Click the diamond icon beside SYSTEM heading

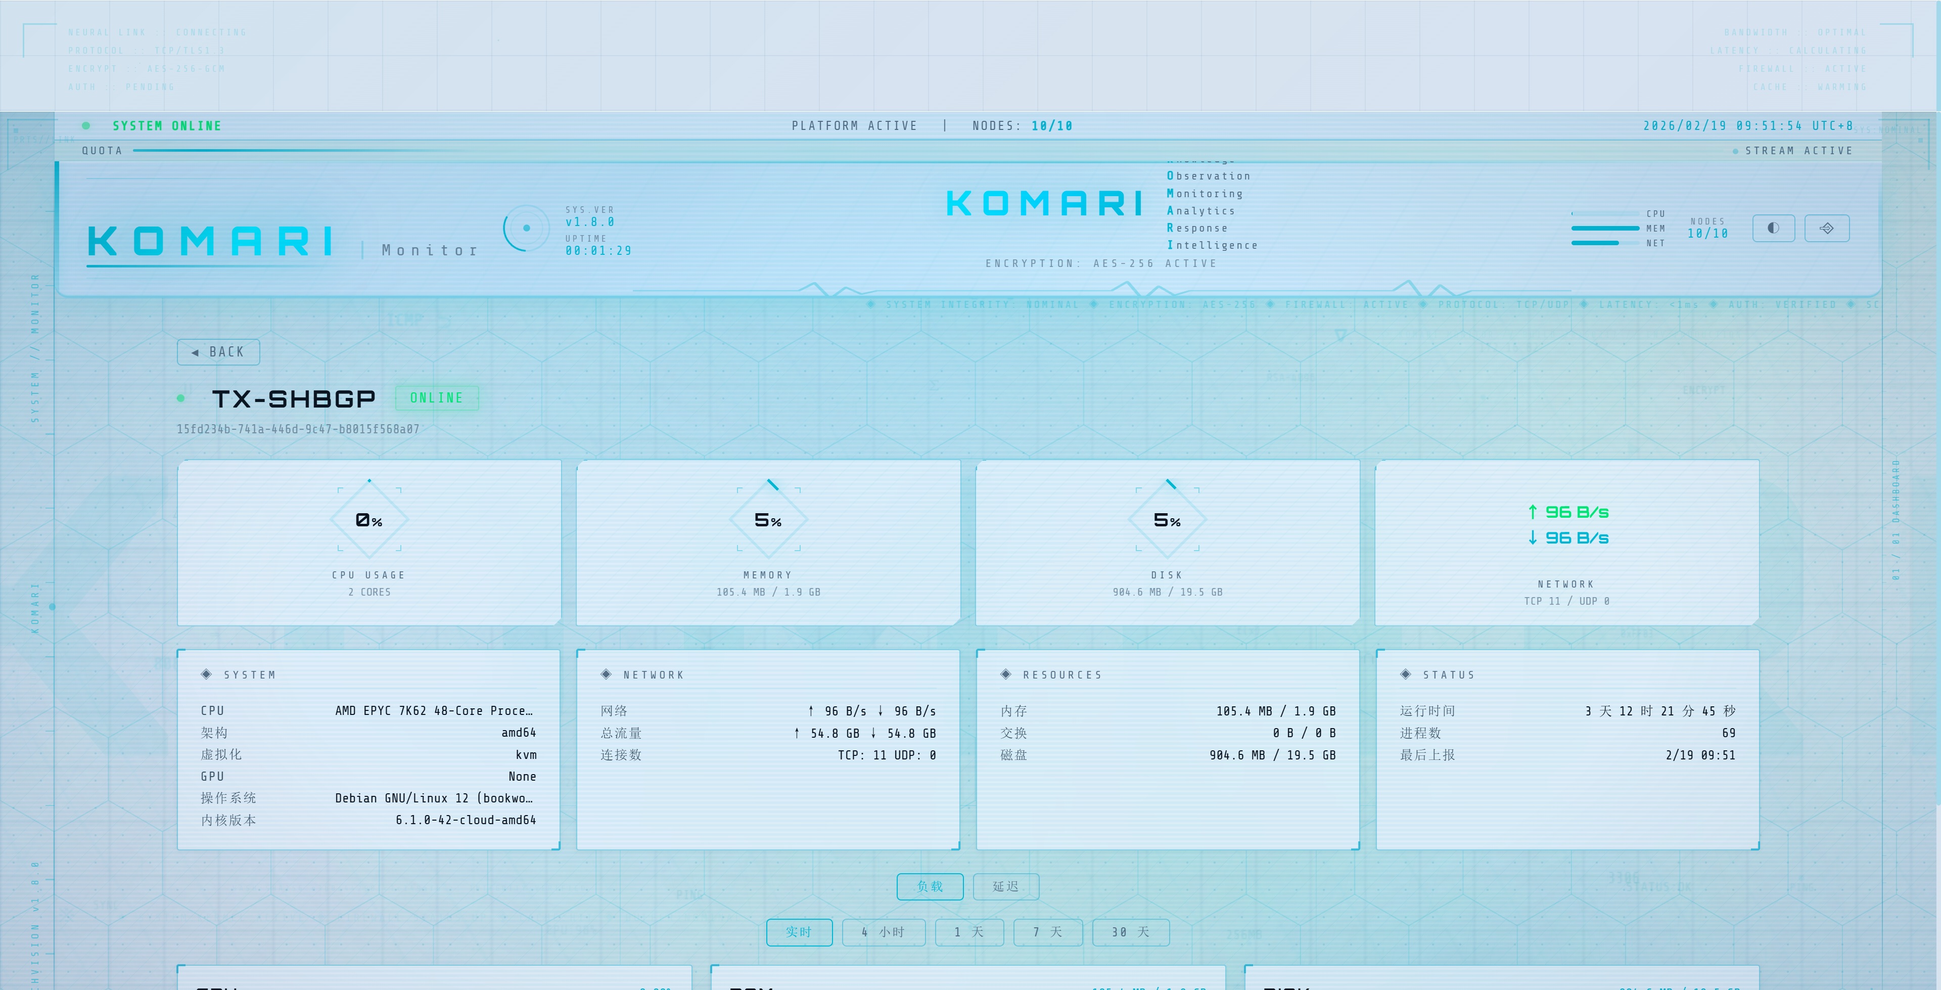click(x=206, y=674)
